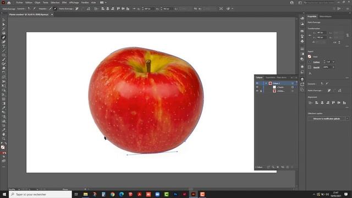Click Démarrer la modification globale button
Image resolution: width=352 pixels, height=198 pixels.
(326, 119)
